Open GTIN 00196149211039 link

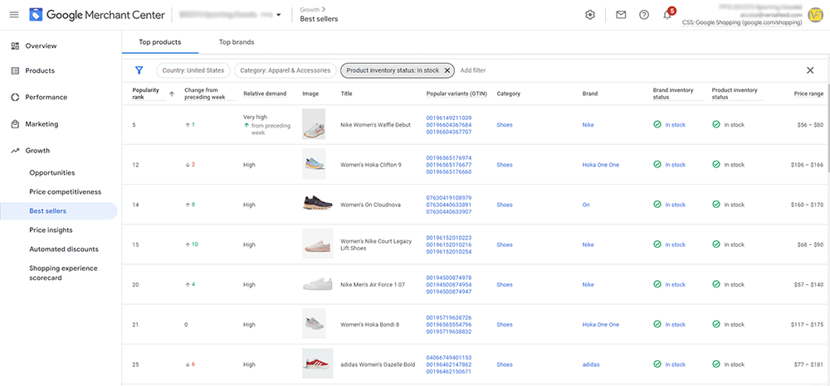tap(449, 118)
